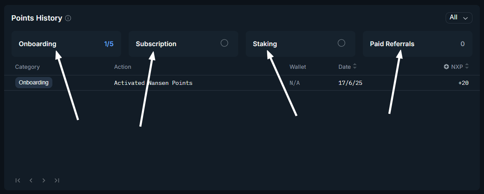The image size is (484, 194).
Task: Jump to the last page
Action: click(x=57, y=180)
